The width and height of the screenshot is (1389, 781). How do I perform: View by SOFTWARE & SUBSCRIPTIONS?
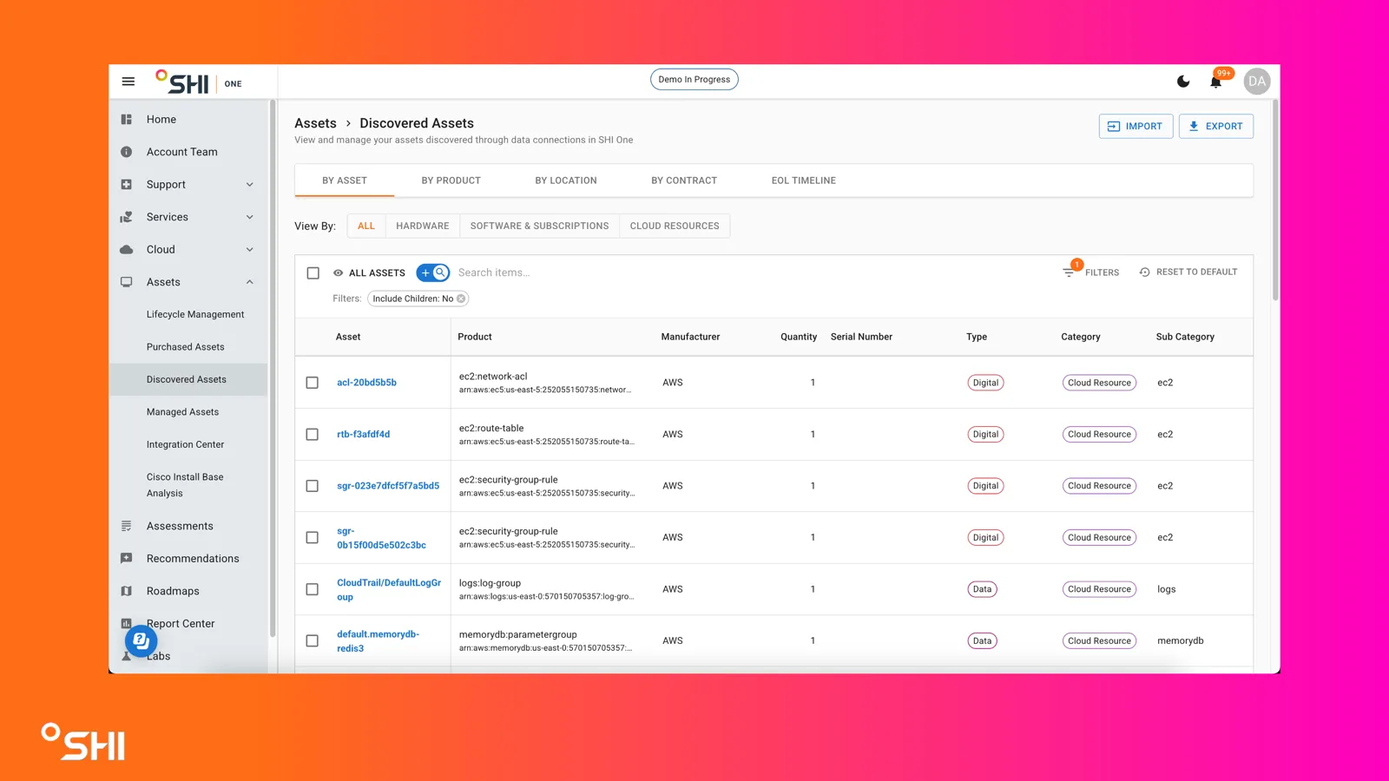click(540, 226)
